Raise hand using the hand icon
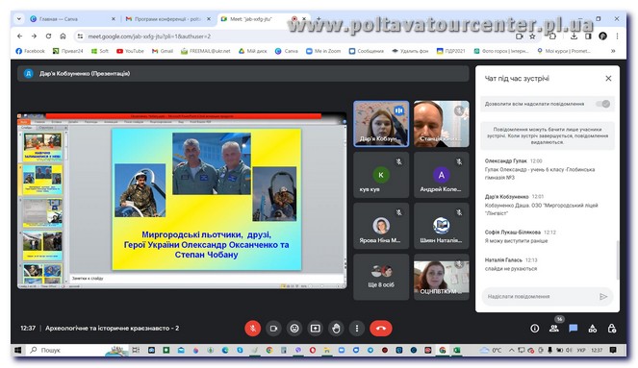The width and height of the screenshot is (638, 368). coord(336,329)
